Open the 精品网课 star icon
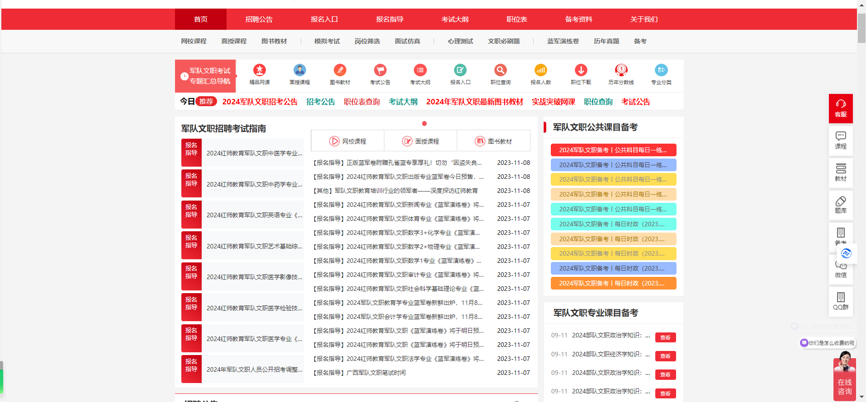The height and width of the screenshot is (402, 866). pos(260,70)
